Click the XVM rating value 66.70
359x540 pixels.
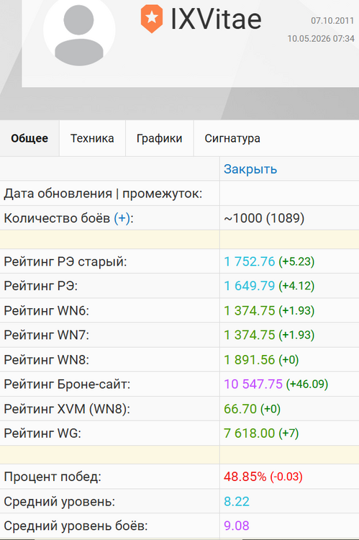[240, 409]
